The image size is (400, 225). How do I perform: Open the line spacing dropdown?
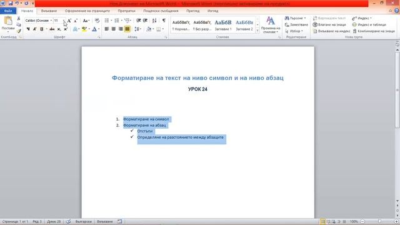(137, 29)
